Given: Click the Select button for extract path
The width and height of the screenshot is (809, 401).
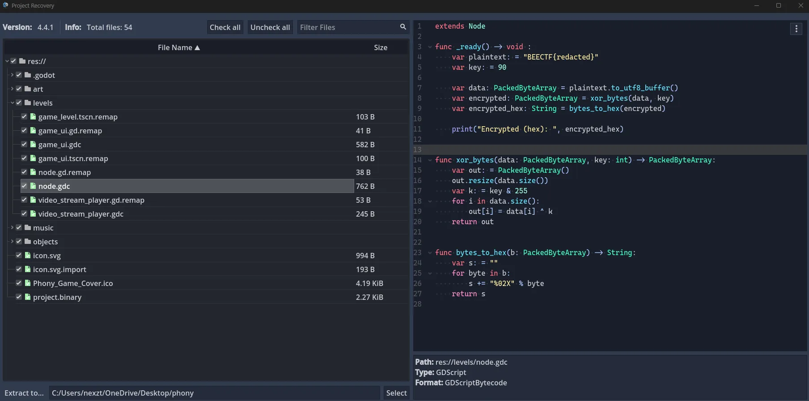Looking at the screenshot, I should 396,393.
